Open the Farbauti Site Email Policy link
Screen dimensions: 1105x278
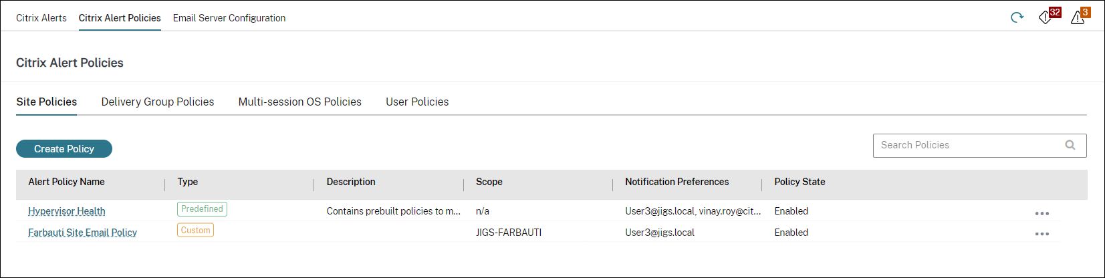click(82, 233)
